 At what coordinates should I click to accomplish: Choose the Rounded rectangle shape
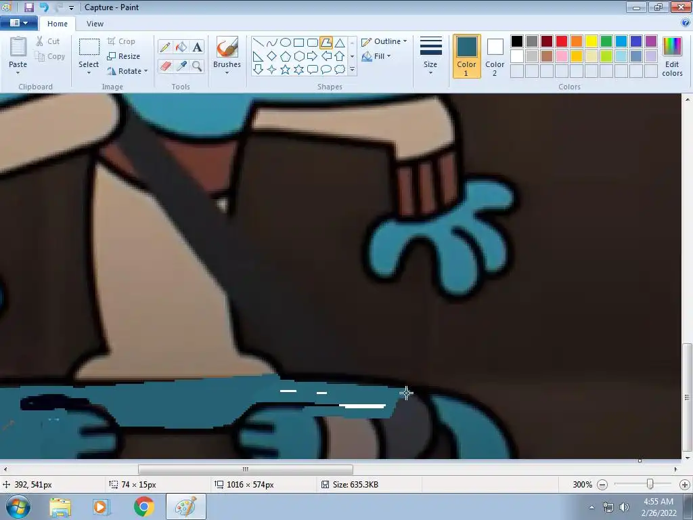click(x=313, y=43)
